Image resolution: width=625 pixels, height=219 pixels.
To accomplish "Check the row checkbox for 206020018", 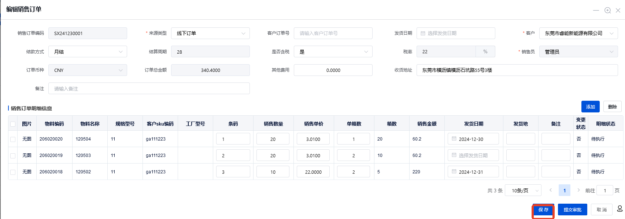I will click(13, 172).
